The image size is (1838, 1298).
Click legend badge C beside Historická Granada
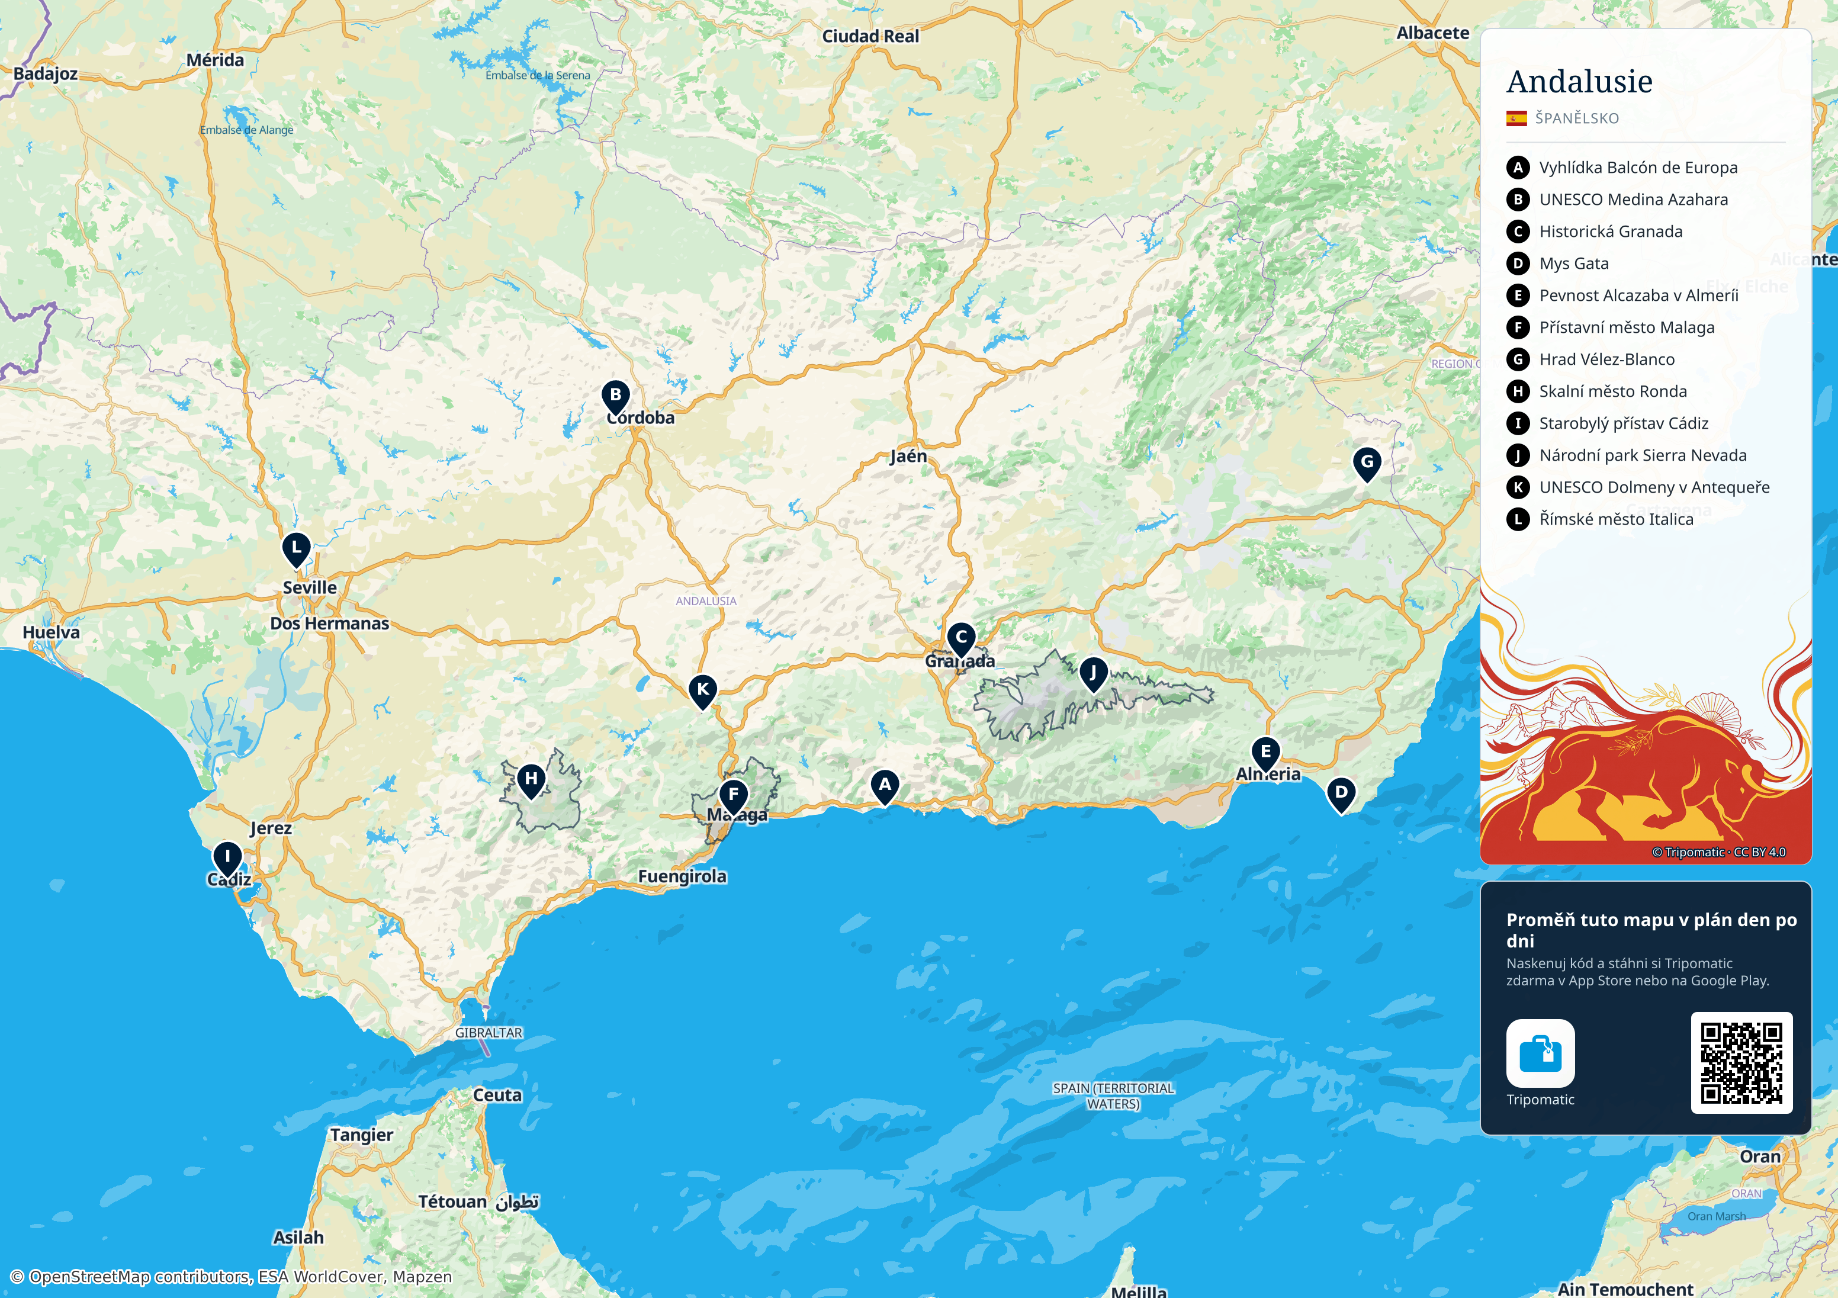(x=1518, y=232)
